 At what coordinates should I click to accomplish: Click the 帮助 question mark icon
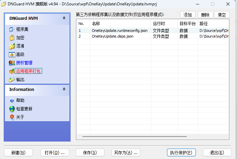coord(12,100)
